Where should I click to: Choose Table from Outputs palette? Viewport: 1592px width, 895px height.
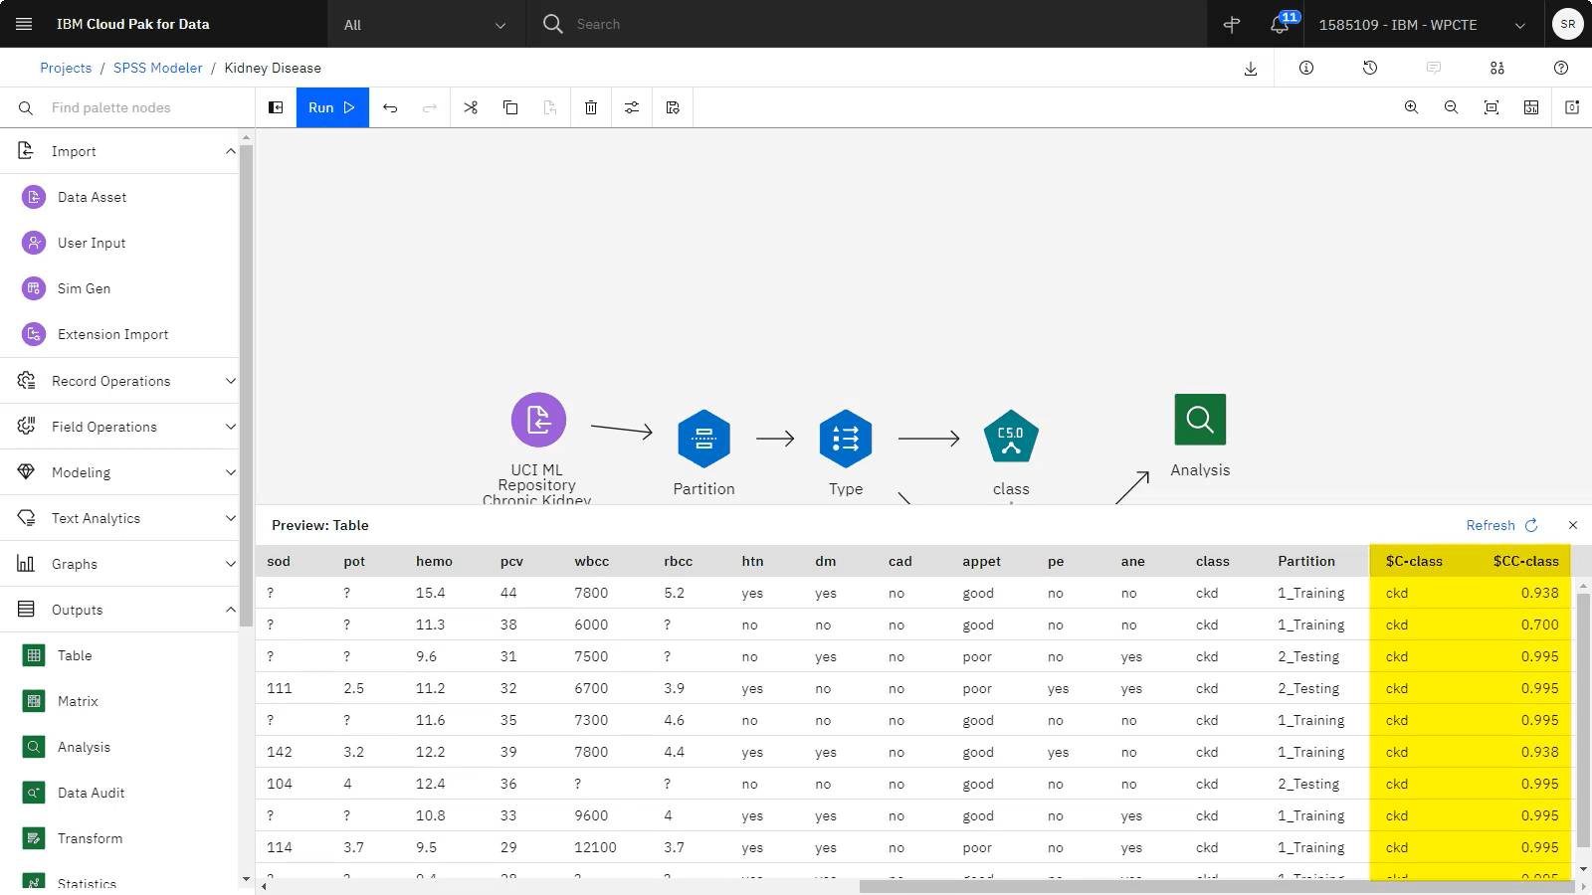[x=75, y=655]
